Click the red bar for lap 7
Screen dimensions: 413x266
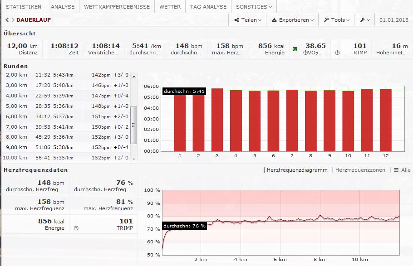click(292, 121)
